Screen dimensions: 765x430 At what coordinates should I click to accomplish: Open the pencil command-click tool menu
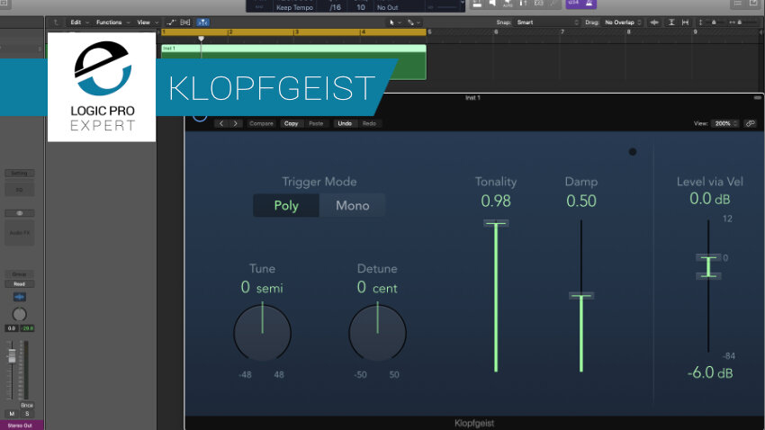click(413, 22)
